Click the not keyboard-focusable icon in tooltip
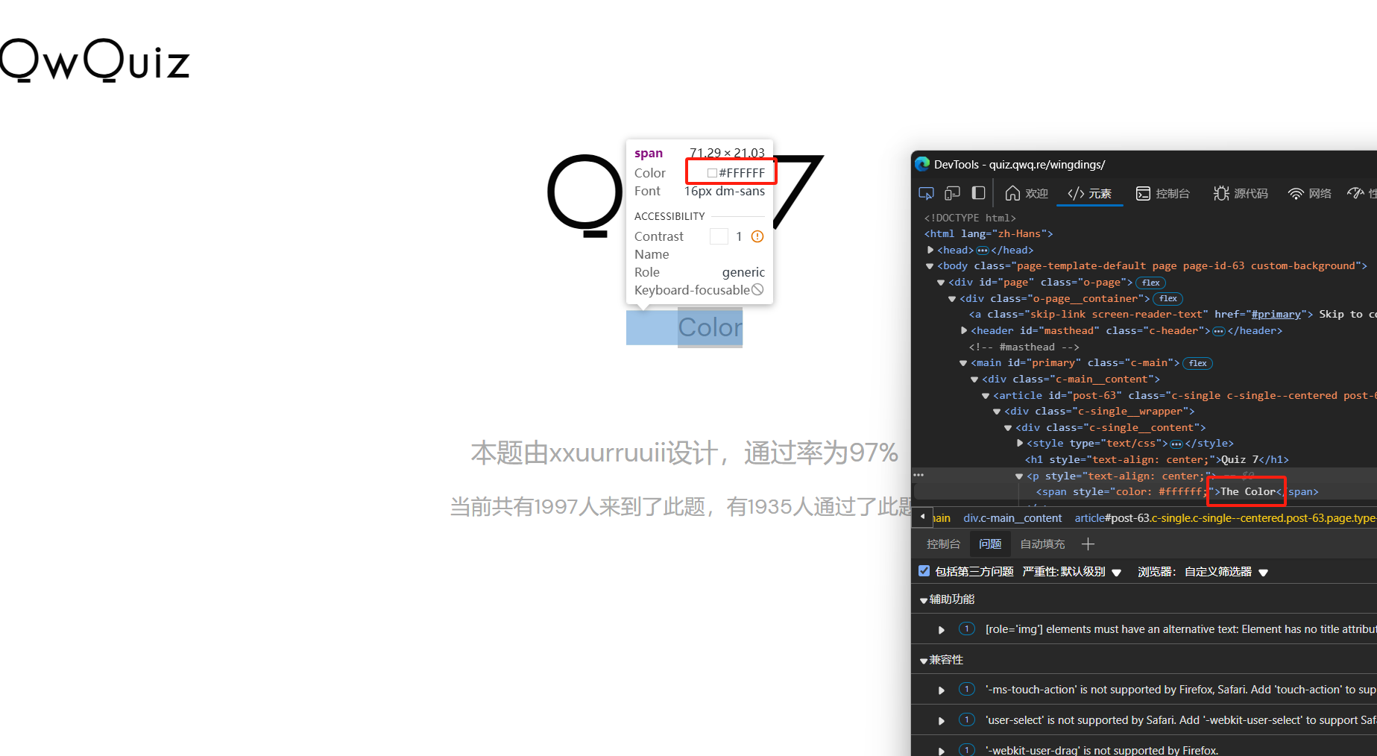1377x756 pixels. pyautogui.click(x=757, y=290)
